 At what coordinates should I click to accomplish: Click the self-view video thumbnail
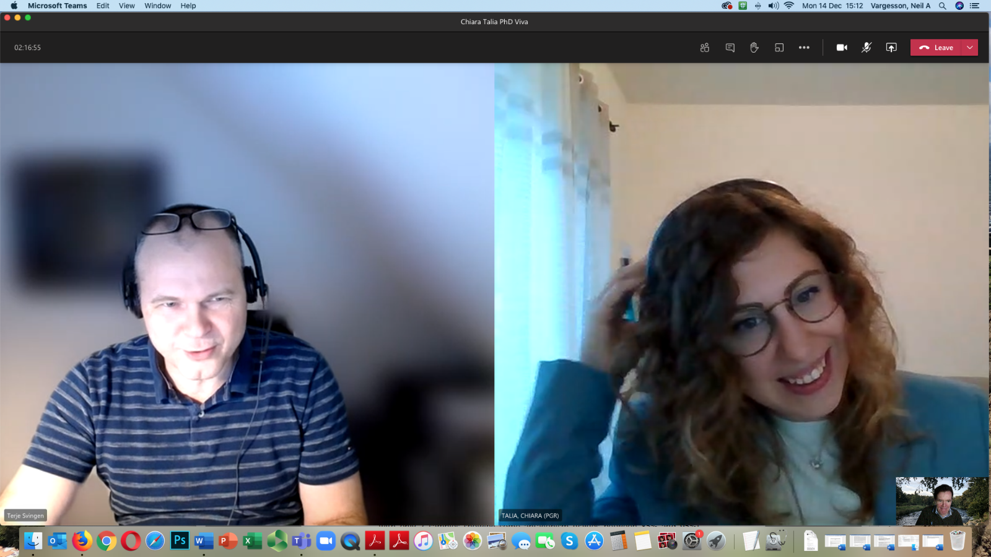[941, 501]
